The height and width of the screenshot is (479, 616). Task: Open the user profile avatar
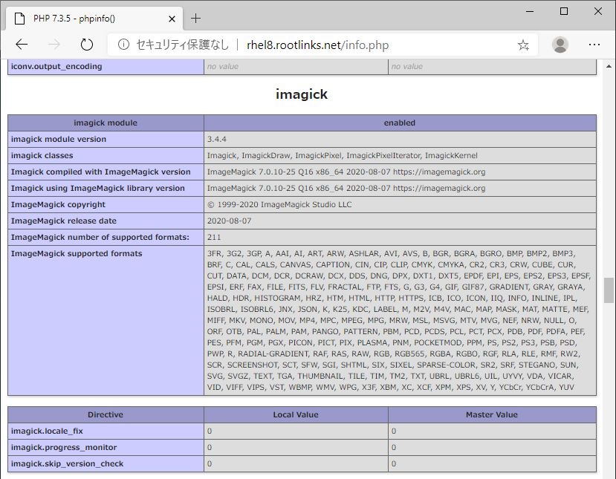click(560, 45)
